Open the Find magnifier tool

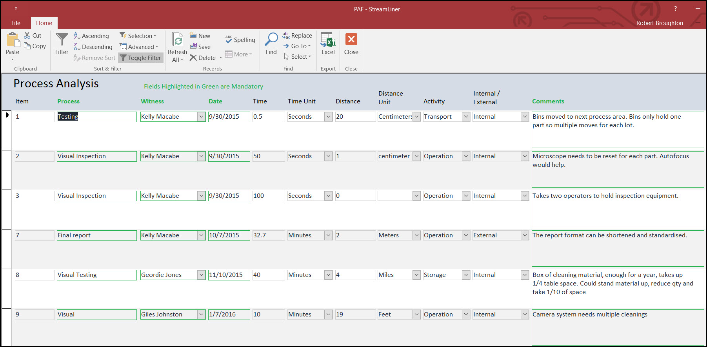tap(271, 40)
